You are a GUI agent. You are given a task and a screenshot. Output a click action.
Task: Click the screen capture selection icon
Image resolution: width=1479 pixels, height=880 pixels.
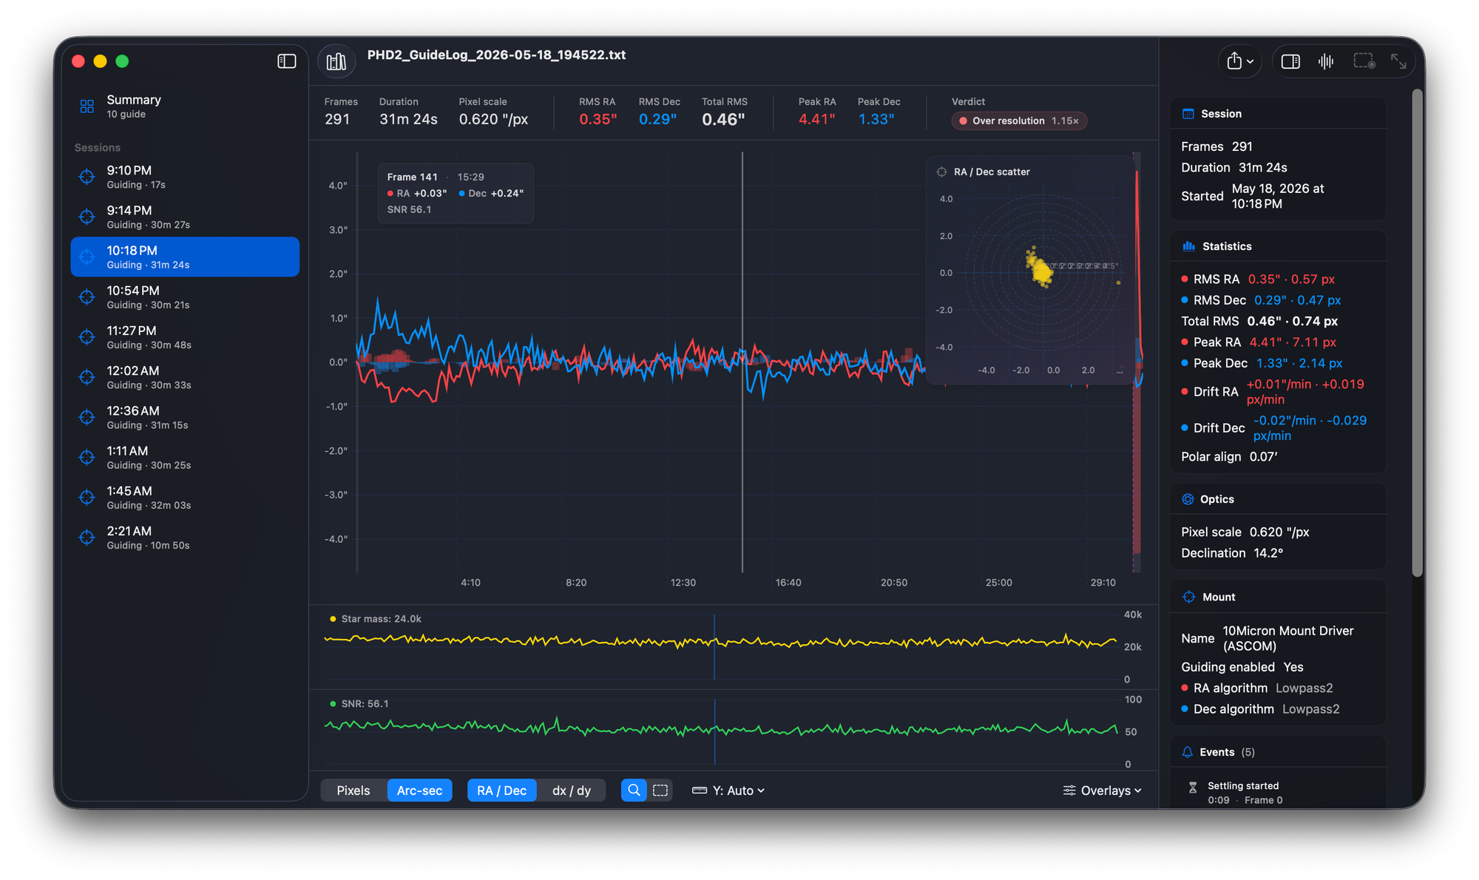pos(1364,61)
